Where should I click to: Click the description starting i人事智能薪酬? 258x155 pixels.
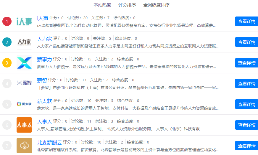pyautogui.click(x=126, y=25)
